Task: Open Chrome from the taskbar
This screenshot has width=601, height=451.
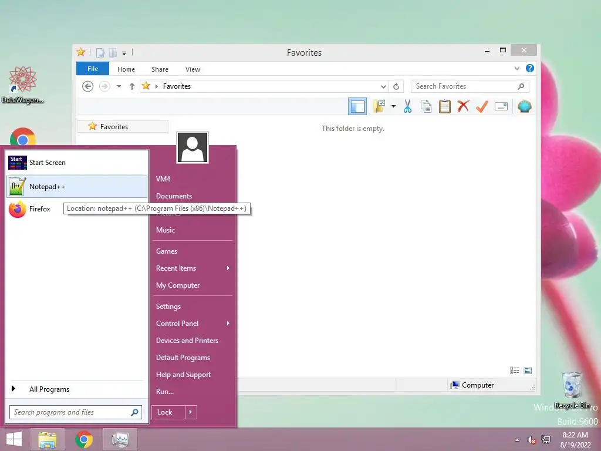Action: click(84, 439)
